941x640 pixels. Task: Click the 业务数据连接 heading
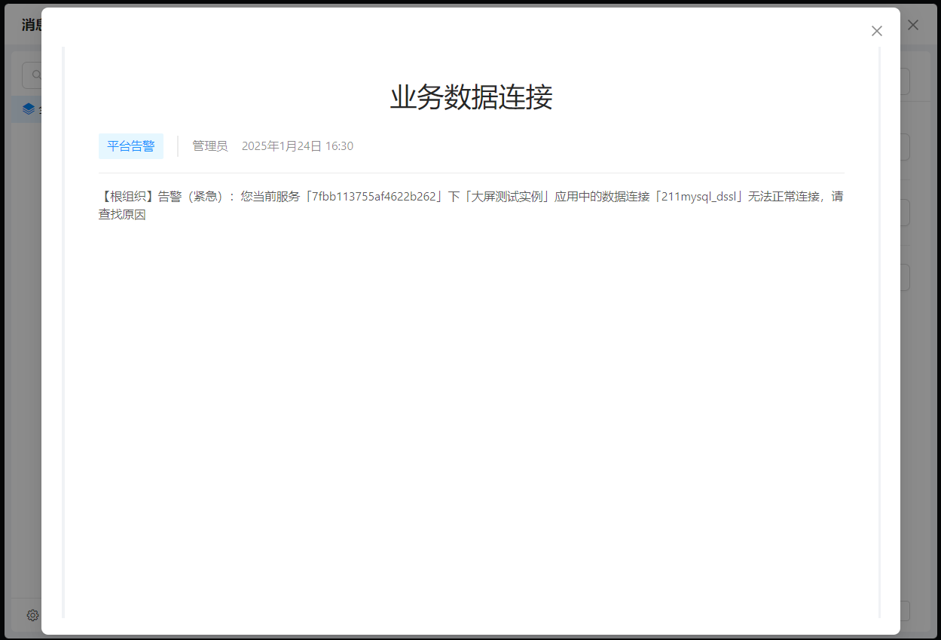(x=471, y=97)
